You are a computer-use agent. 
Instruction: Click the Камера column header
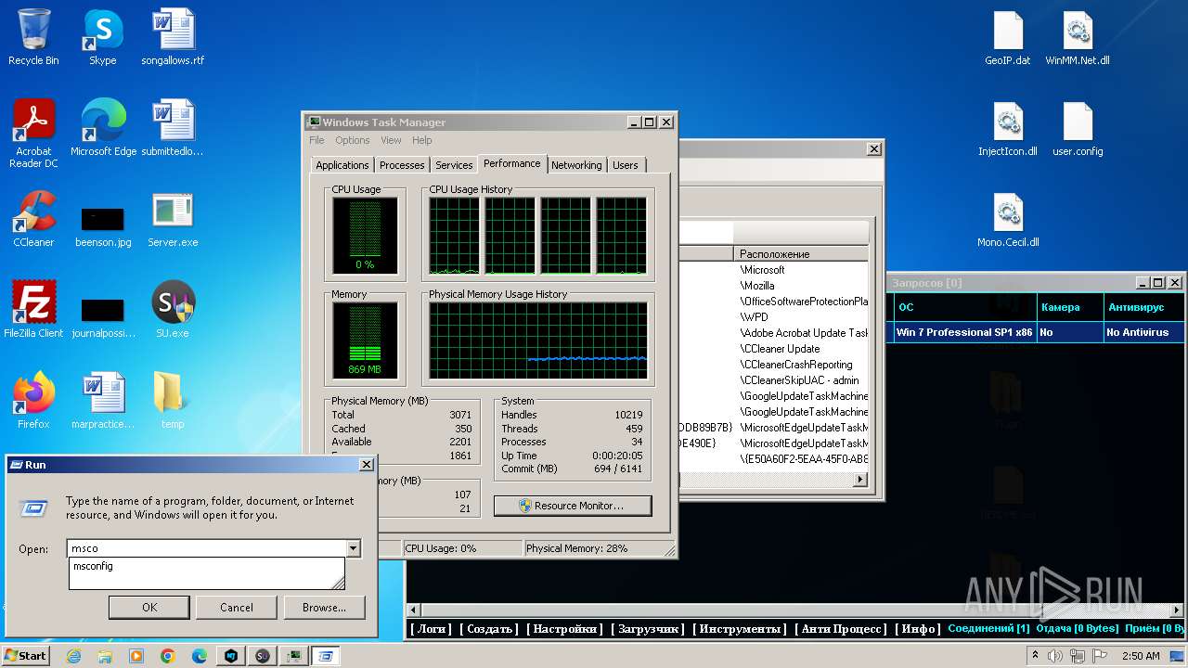pyautogui.click(x=1069, y=307)
